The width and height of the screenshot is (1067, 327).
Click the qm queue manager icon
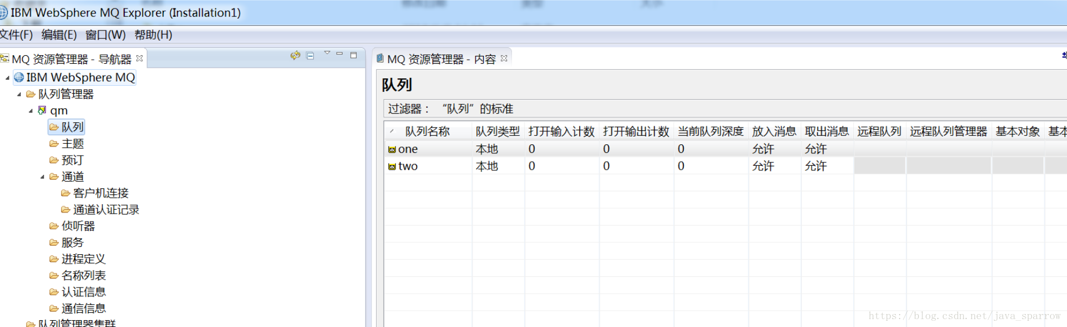[x=42, y=110]
